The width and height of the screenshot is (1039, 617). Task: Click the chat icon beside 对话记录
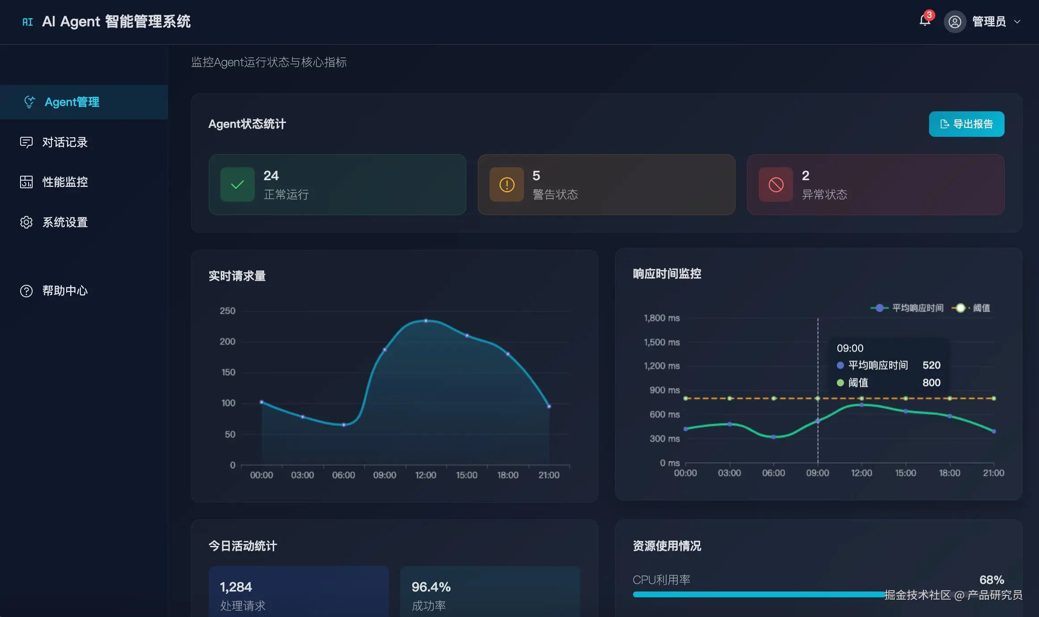(26, 142)
